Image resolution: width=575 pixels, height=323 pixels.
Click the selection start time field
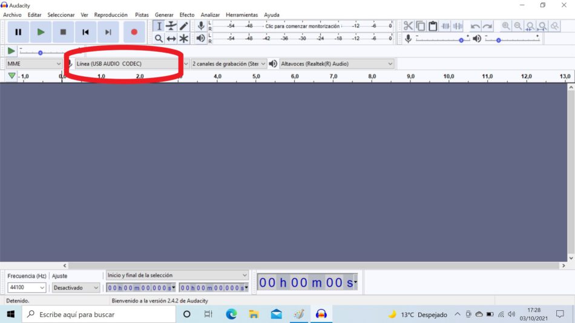(141, 288)
